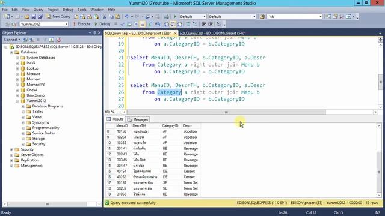Screen dimensions: 385x216
Task: Collapse the Yummi2012 database node
Action: pyautogui.click(x=17, y=101)
